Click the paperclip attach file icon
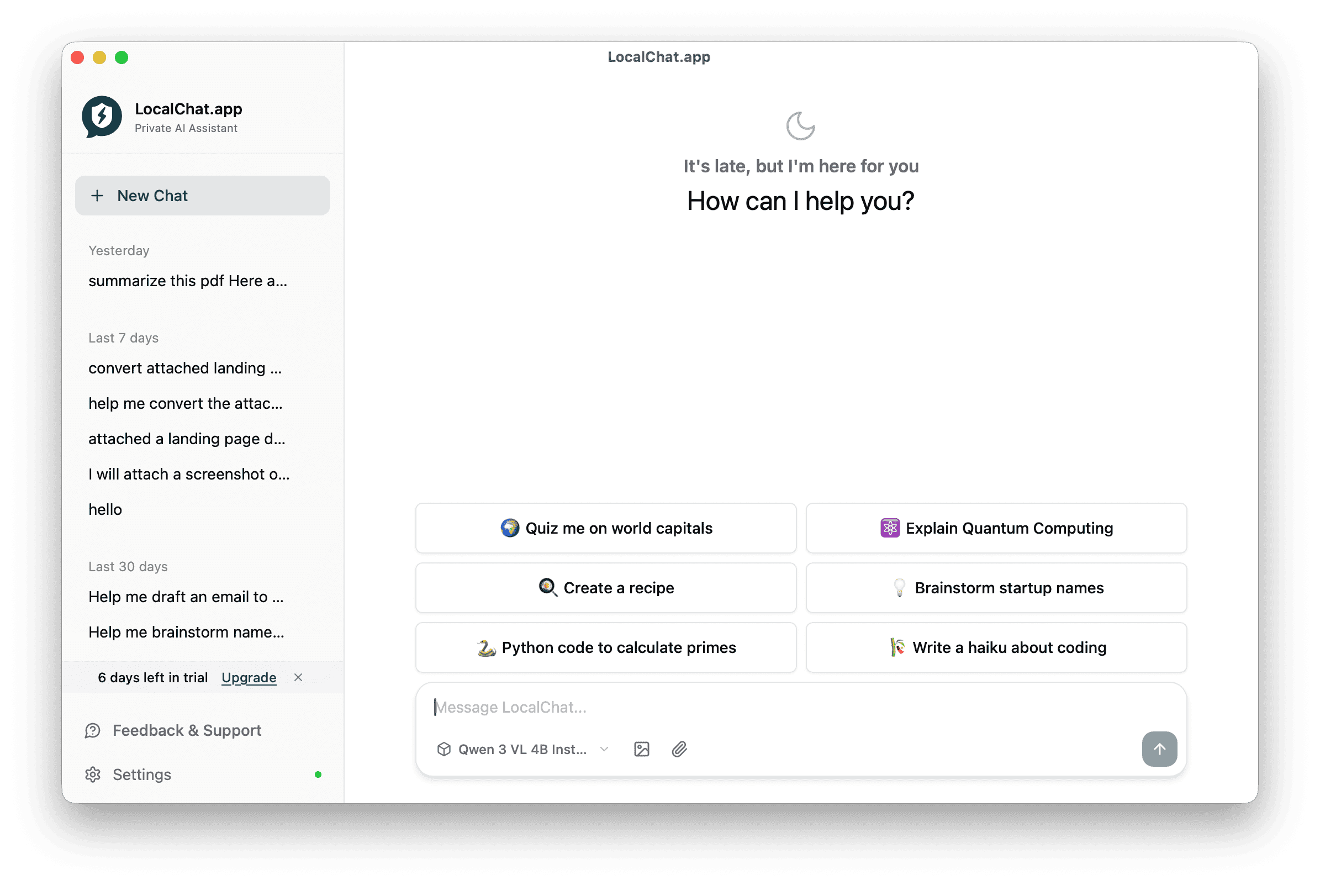 [679, 749]
